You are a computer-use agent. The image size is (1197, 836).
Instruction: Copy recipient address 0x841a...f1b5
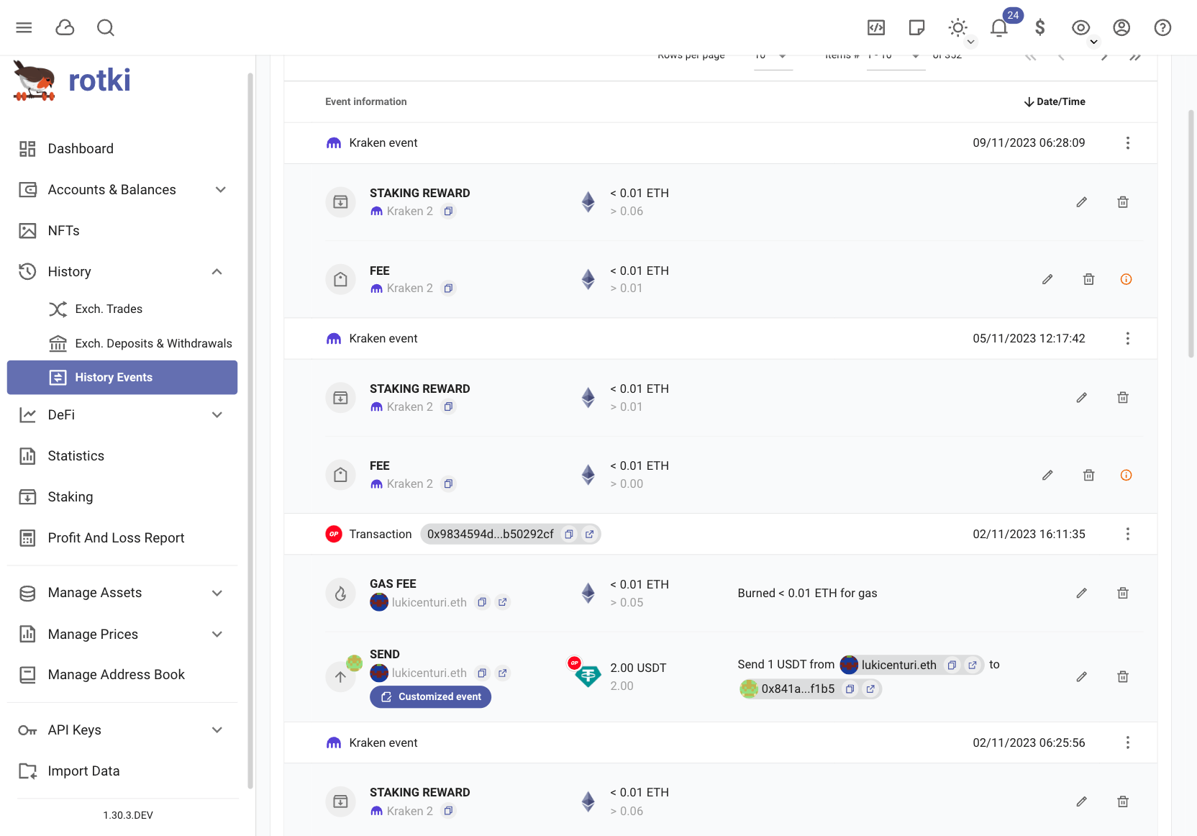(x=850, y=689)
